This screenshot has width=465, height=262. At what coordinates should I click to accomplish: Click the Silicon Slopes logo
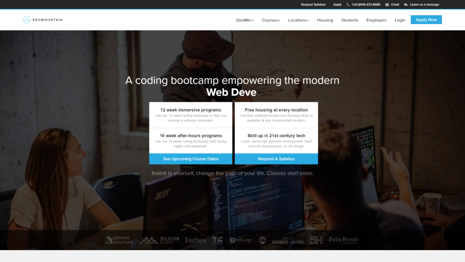(159, 240)
